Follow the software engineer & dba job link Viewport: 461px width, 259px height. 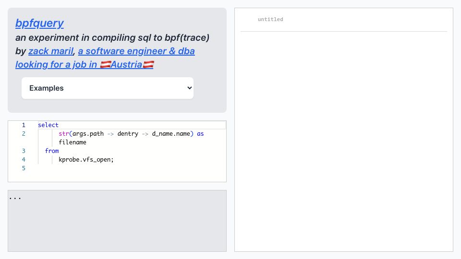105,58
